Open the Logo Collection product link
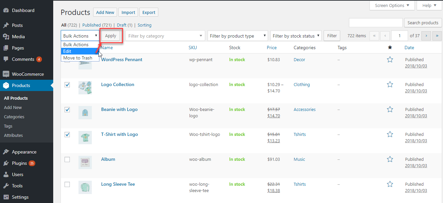The height and width of the screenshot is (203, 443). click(118, 84)
